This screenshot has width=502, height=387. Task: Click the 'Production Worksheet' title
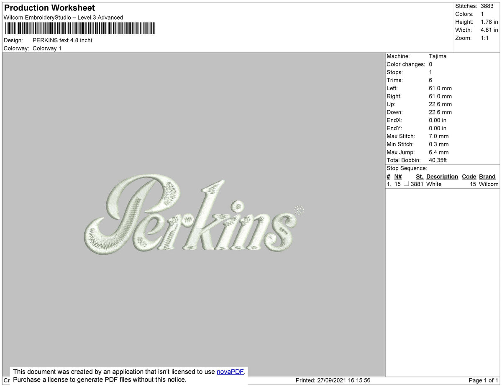(x=49, y=8)
